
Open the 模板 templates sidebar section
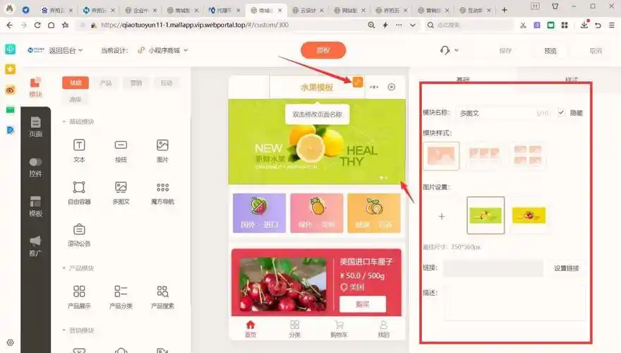tap(35, 206)
